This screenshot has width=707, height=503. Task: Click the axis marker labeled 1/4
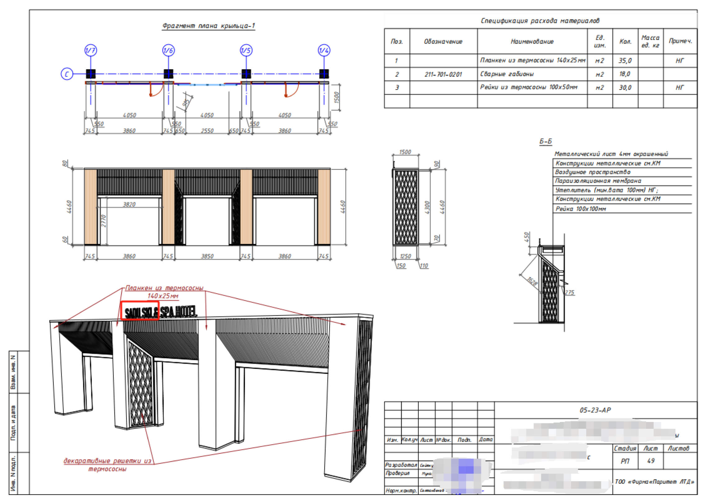pyautogui.click(x=324, y=50)
